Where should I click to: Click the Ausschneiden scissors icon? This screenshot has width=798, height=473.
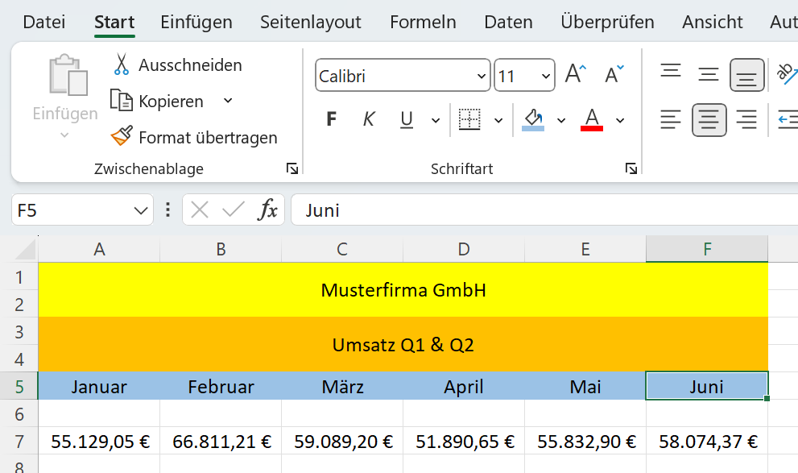pyautogui.click(x=122, y=64)
